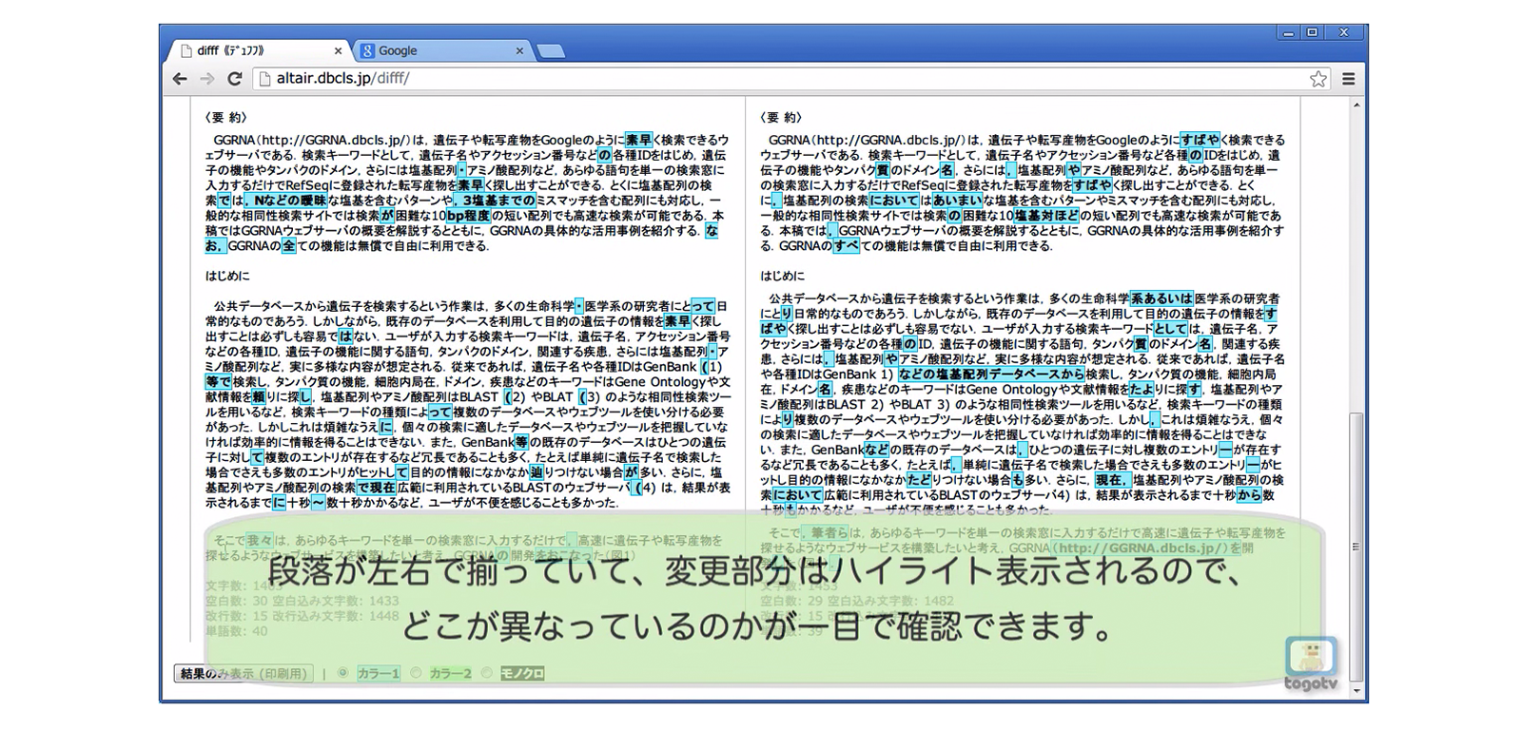Close the difff tab via its X
The width and height of the screenshot is (1522, 730).
[x=338, y=51]
